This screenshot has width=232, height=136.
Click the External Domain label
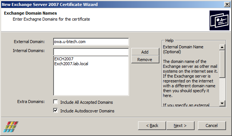29,42
